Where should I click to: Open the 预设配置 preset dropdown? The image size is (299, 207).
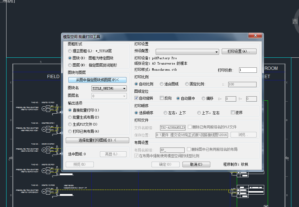[187, 52]
